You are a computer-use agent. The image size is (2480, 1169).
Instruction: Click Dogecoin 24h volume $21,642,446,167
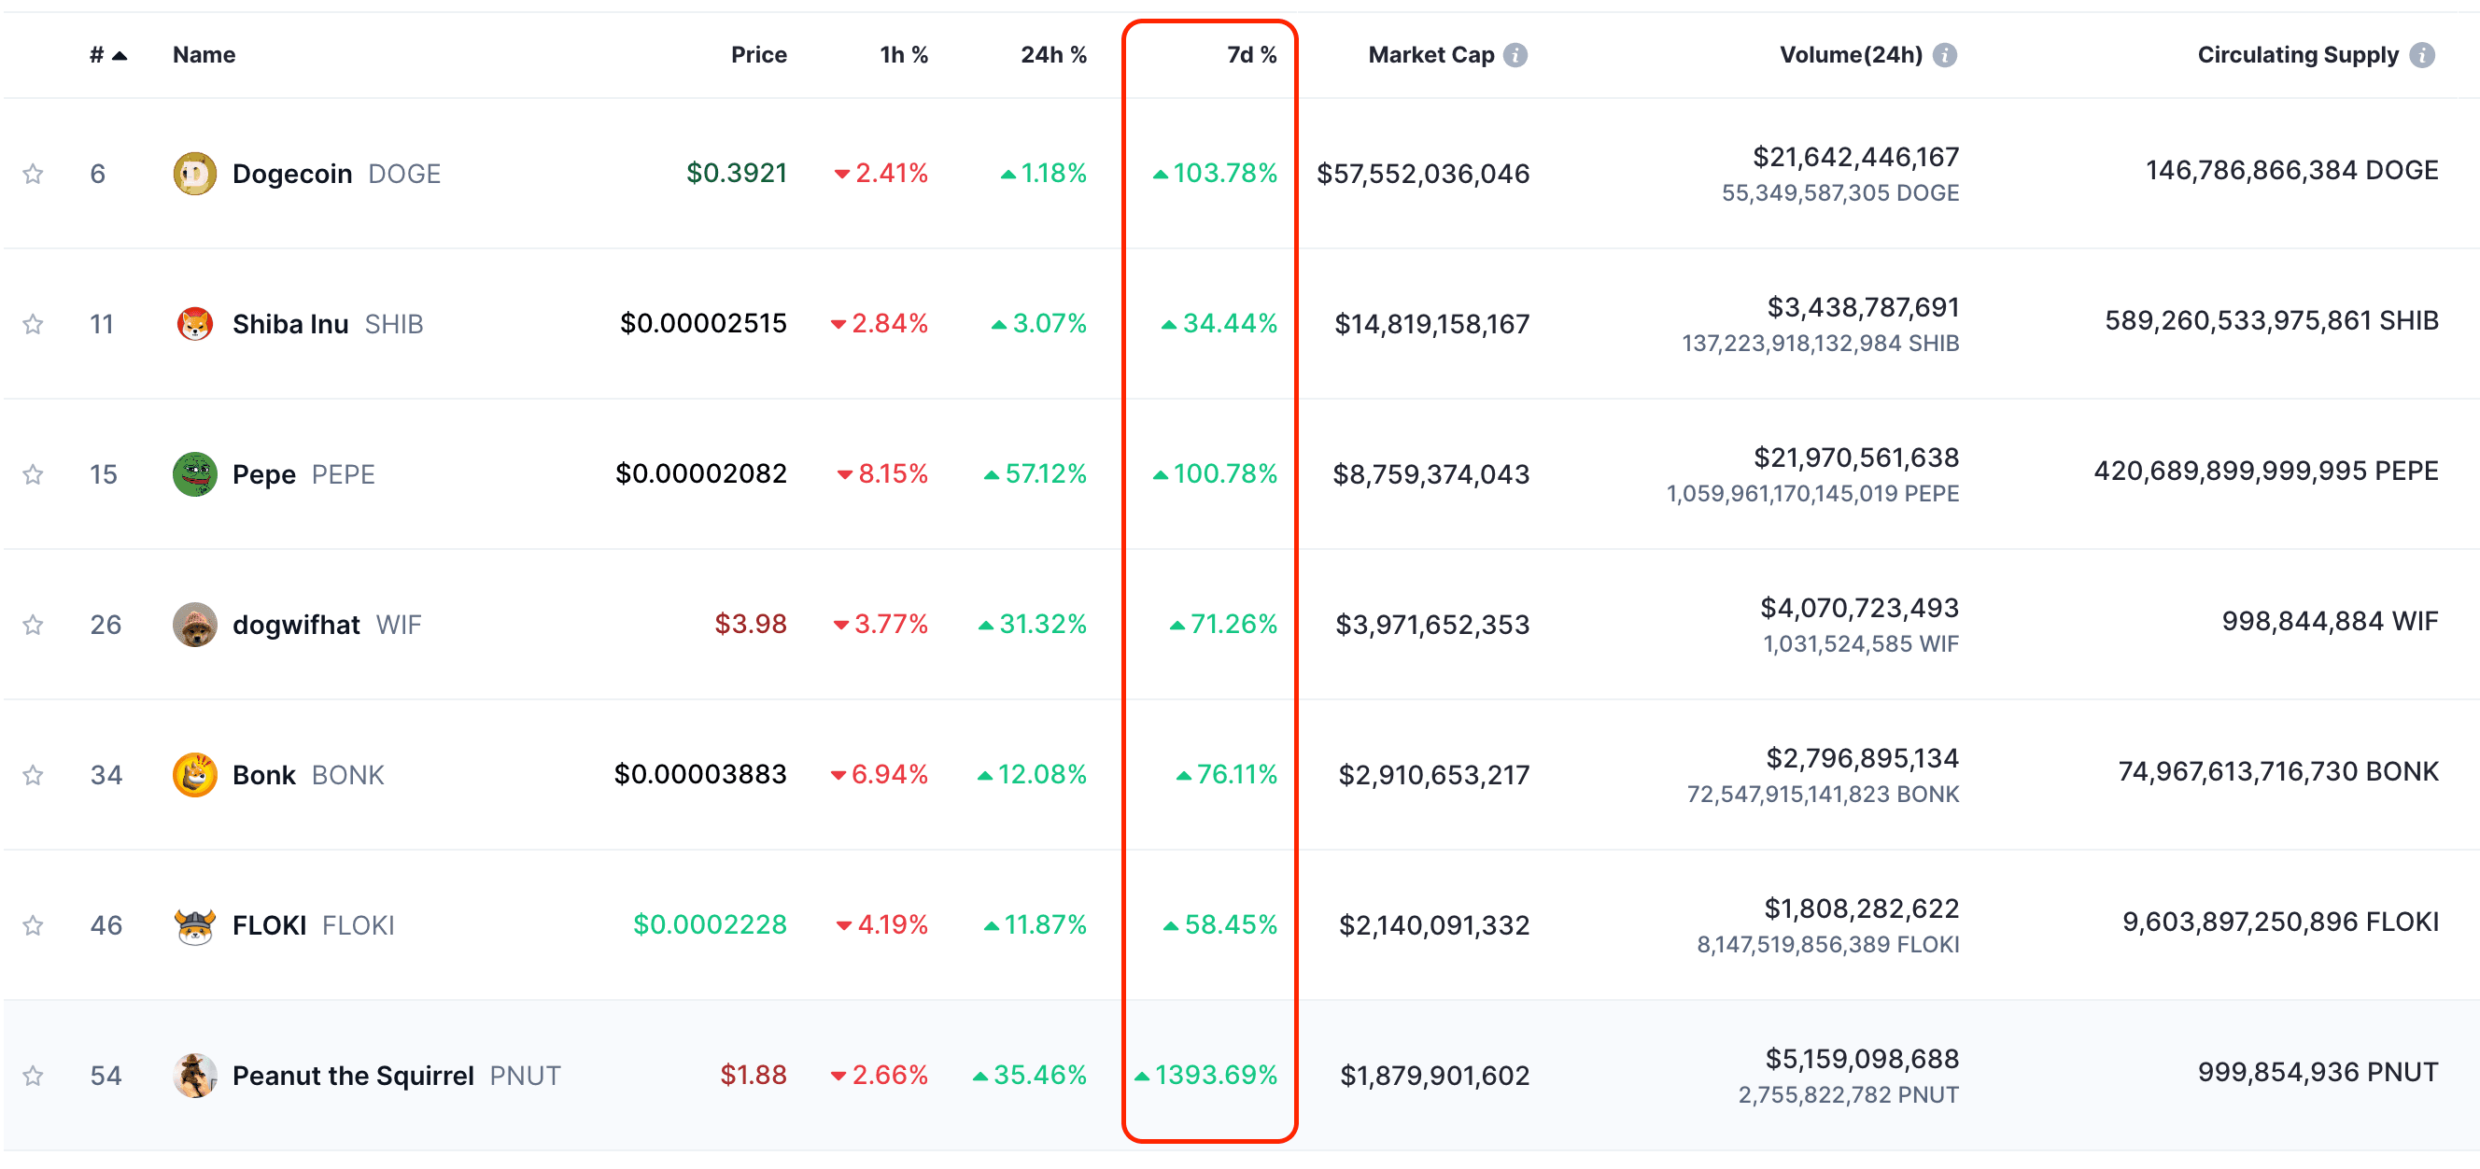[x=1855, y=156]
